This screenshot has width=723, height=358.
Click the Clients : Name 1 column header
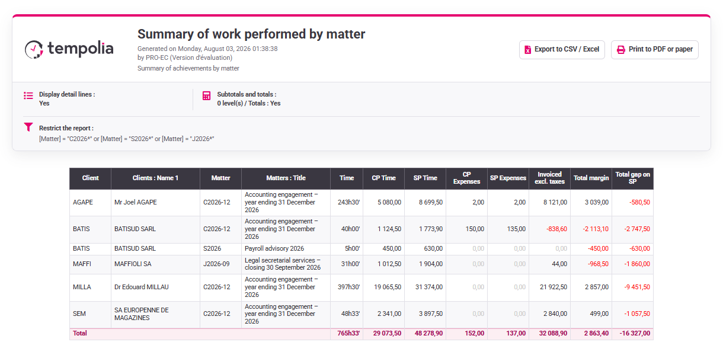pyautogui.click(x=155, y=178)
